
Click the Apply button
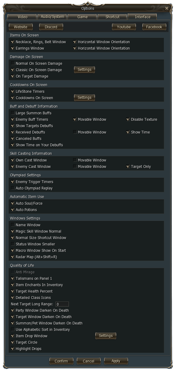tap(116, 361)
